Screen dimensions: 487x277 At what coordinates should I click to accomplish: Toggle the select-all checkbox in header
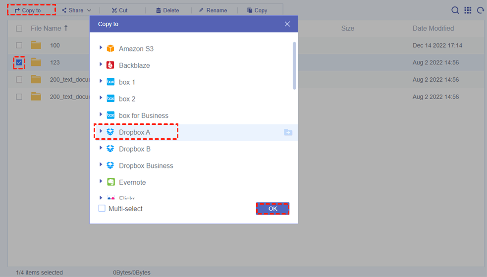[x=19, y=29]
